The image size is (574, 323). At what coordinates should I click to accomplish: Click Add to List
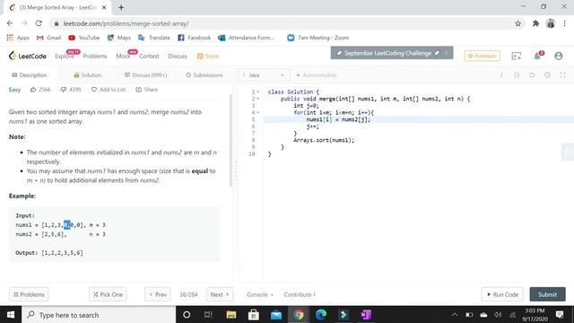tap(109, 90)
